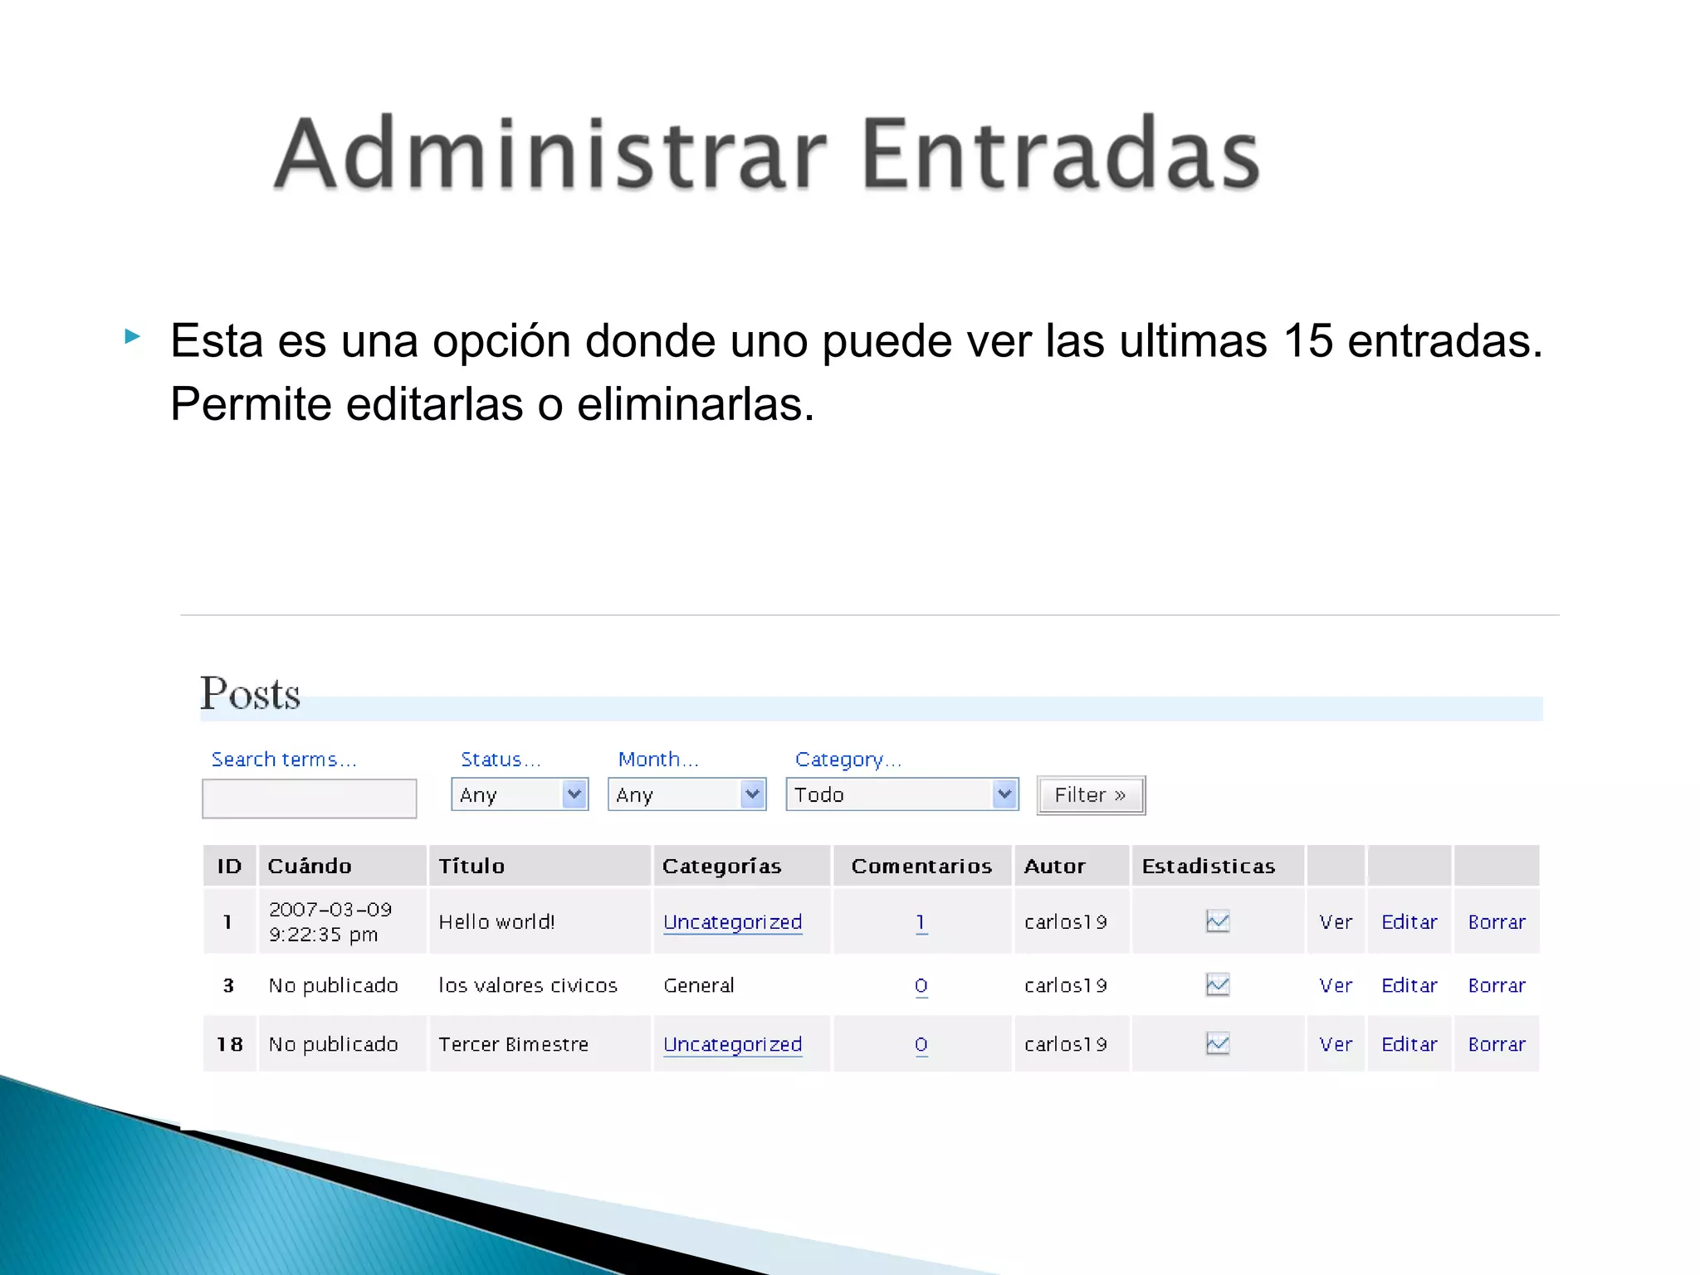Click the date 2007-03-09 9:22:35 pm cell

click(x=343, y=921)
